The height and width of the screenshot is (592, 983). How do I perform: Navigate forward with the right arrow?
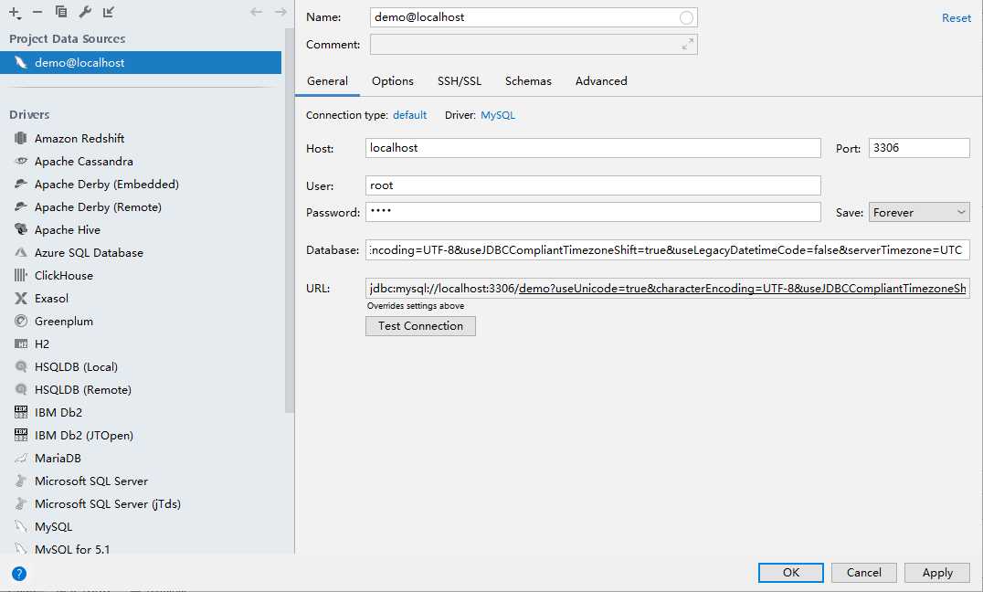click(x=280, y=12)
